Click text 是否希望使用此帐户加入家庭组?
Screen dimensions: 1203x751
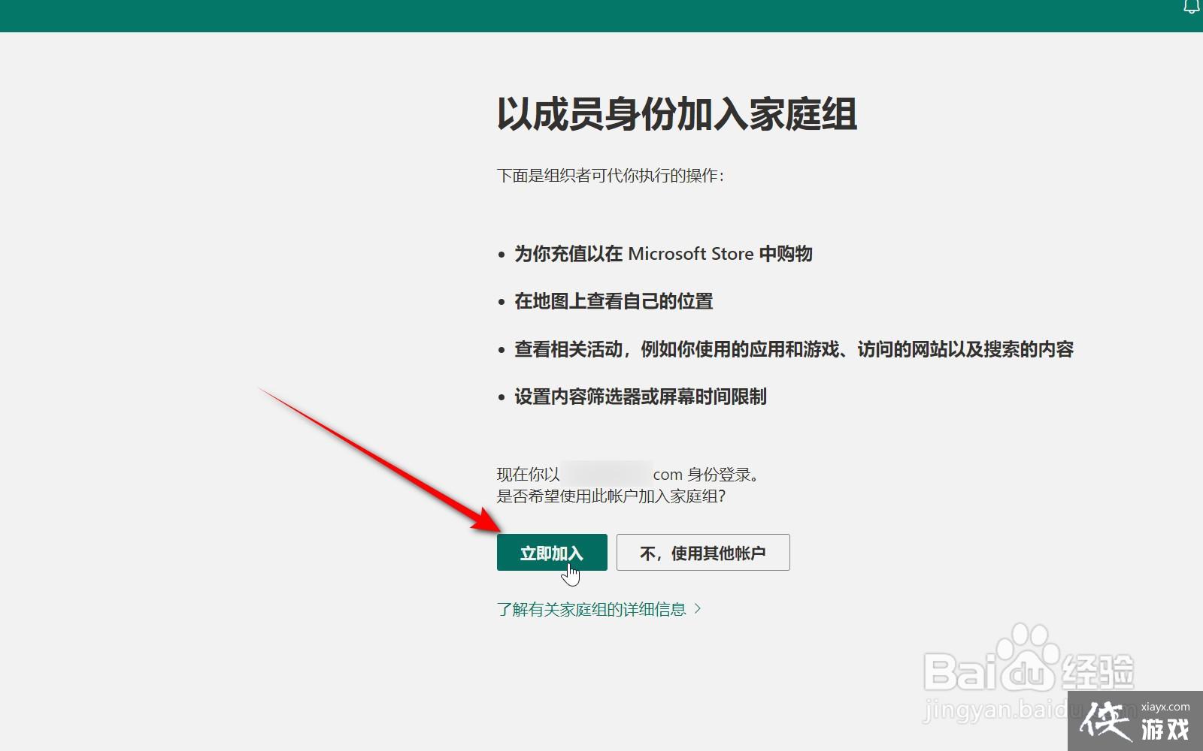click(x=611, y=496)
